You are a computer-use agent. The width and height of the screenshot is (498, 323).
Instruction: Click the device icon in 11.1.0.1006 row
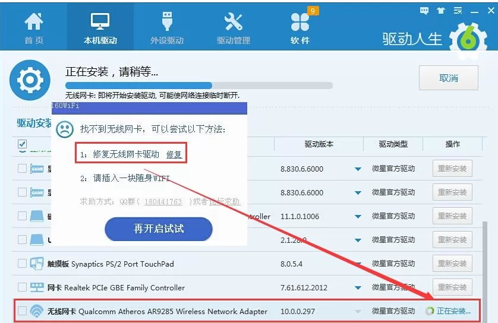click(x=37, y=216)
